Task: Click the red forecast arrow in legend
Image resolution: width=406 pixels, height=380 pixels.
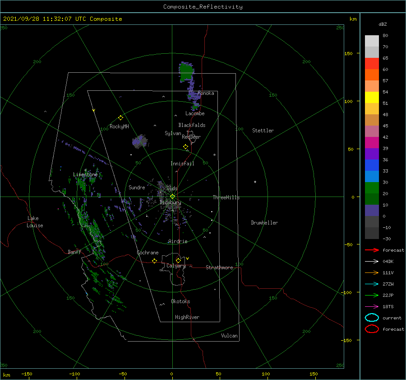Action: point(372,250)
